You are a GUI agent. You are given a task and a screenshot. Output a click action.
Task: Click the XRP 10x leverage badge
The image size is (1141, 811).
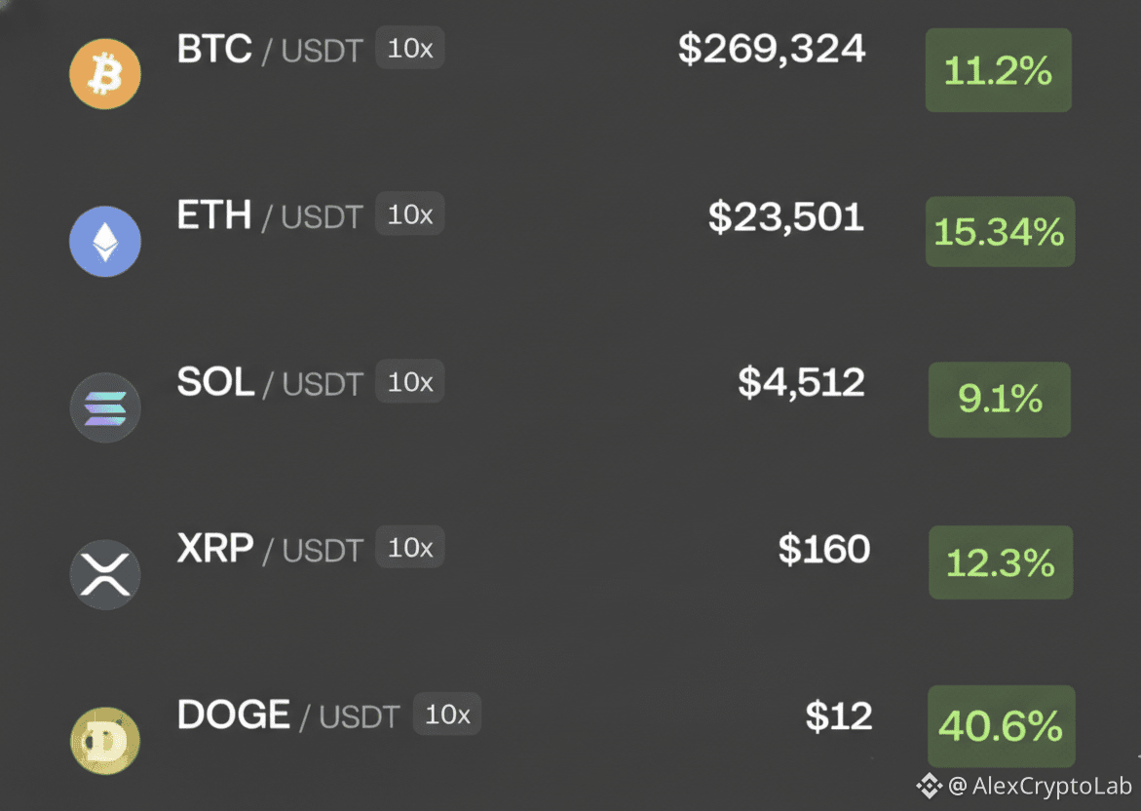(409, 547)
